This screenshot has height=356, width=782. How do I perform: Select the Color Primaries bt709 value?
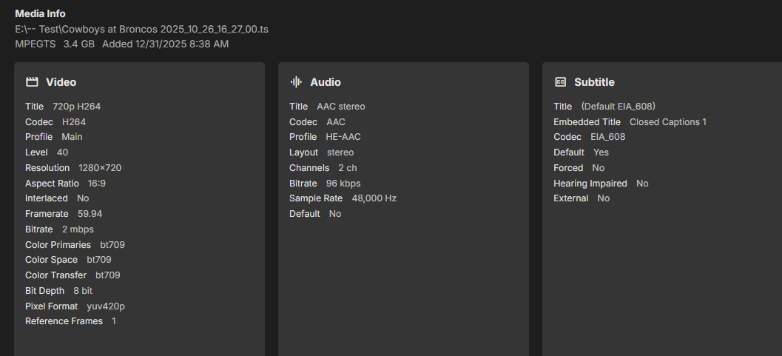[x=118, y=244]
